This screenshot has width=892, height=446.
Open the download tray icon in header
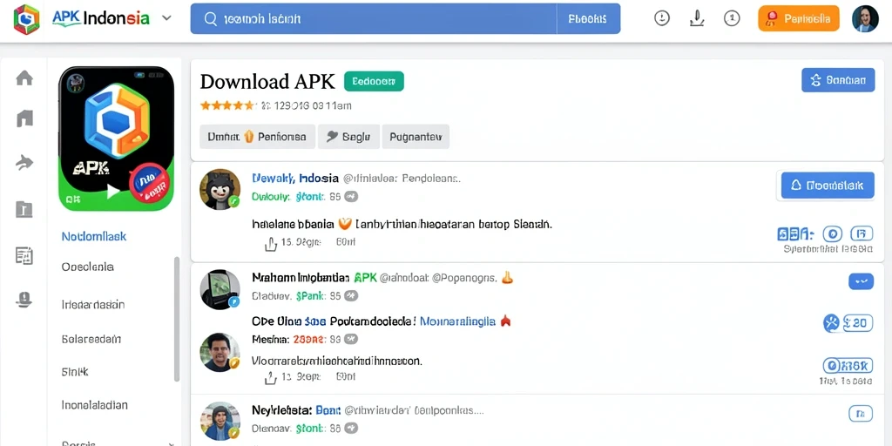(x=696, y=19)
